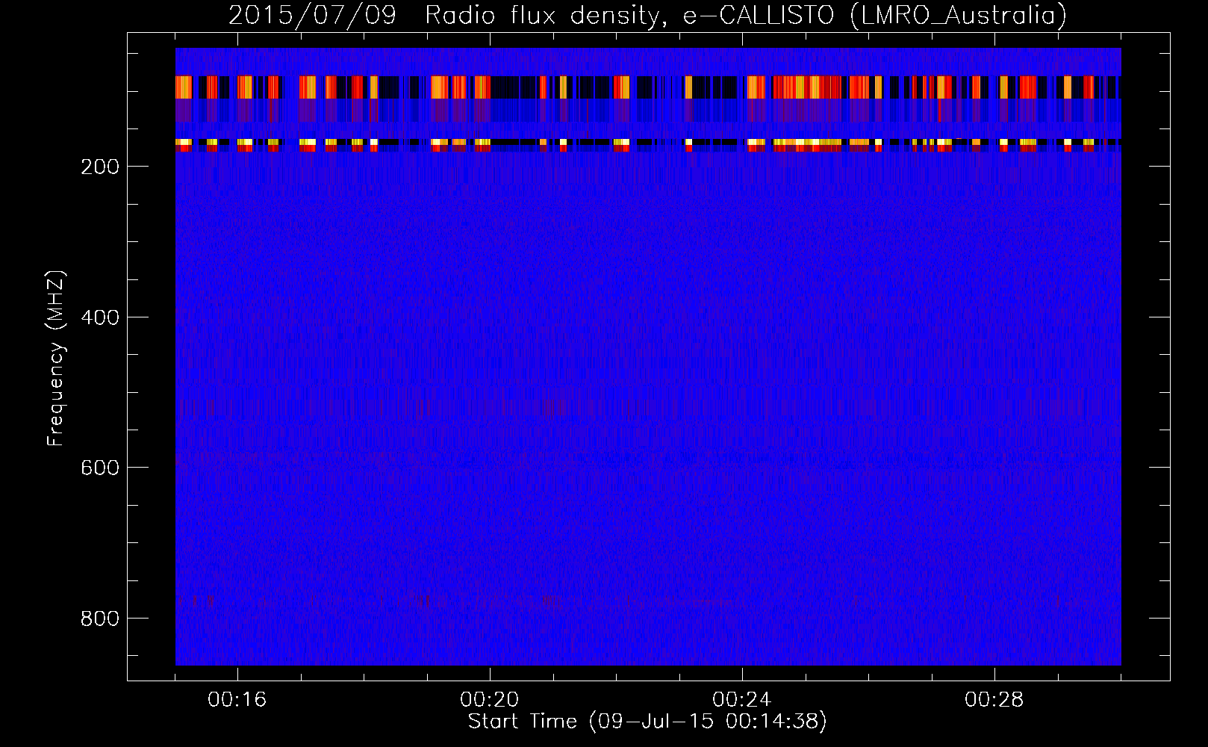
Task: Click the 00:24 time tick label
Action: (x=742, y=700)
